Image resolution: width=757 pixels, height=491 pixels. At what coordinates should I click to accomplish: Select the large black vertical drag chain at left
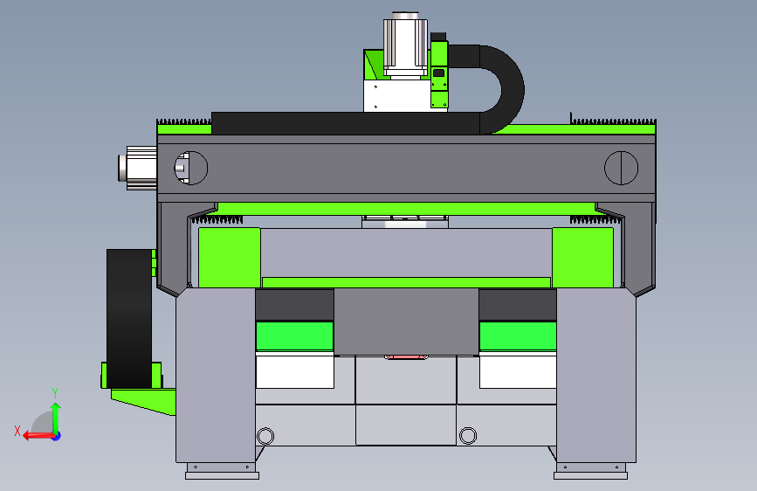pyautogui.click(x=129, y=319)
